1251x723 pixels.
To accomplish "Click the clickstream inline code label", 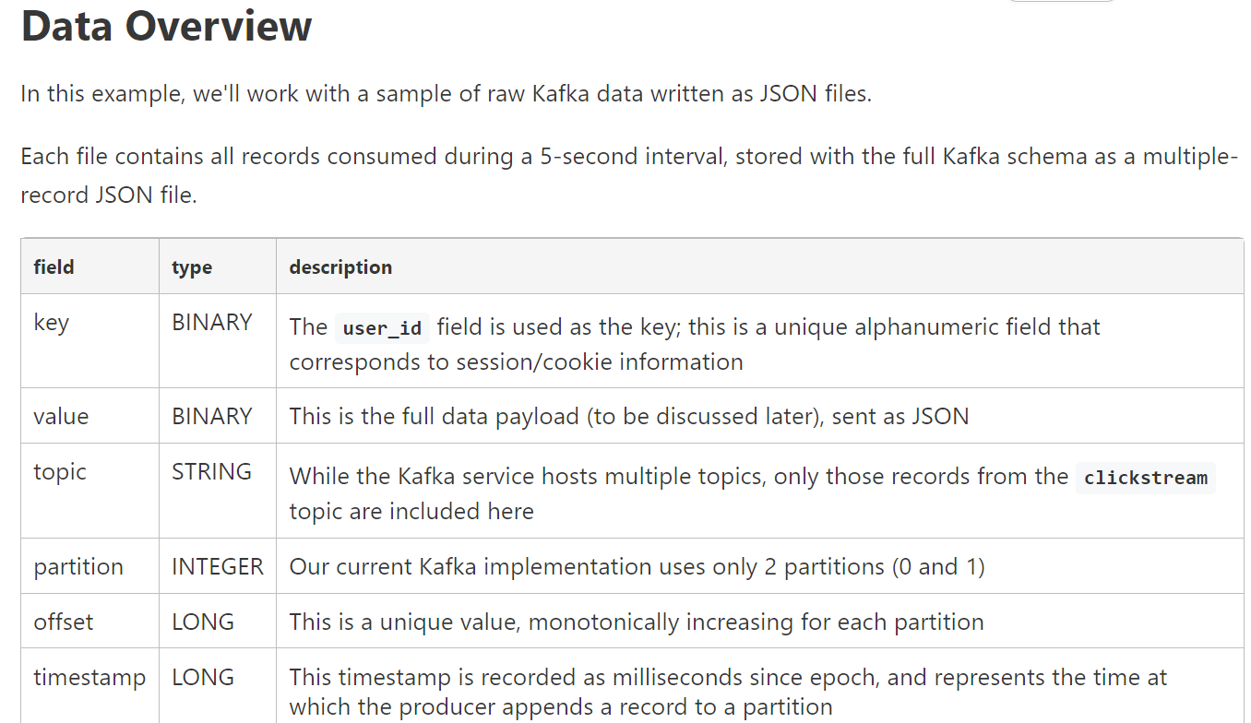I will pos(1146,478).
